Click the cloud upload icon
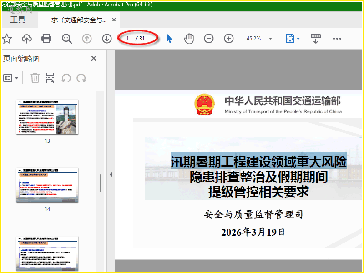Viewport: 364px width, 273px height. coord(27,39)
